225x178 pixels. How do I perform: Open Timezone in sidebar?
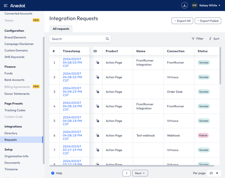pyautogui.click(x=11, y=169)
